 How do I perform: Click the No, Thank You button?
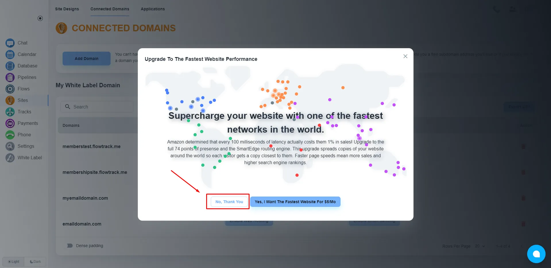click(x=229, y=202)
